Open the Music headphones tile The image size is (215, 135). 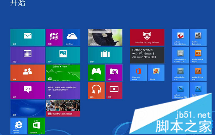point(96,90)
